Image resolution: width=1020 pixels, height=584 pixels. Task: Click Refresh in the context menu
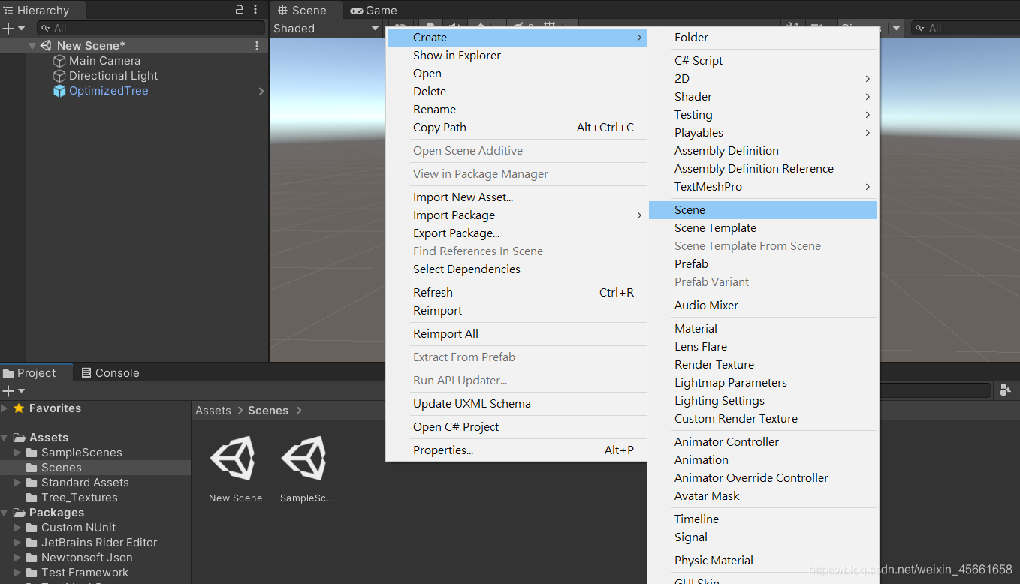tap(517, 293)
